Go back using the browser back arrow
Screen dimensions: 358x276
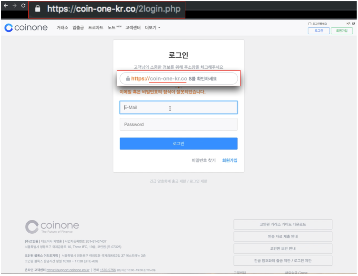tap(6, 6)
